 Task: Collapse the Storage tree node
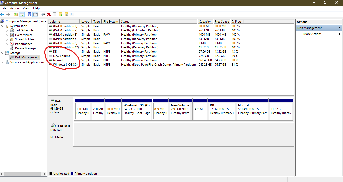tap(2, 53)
